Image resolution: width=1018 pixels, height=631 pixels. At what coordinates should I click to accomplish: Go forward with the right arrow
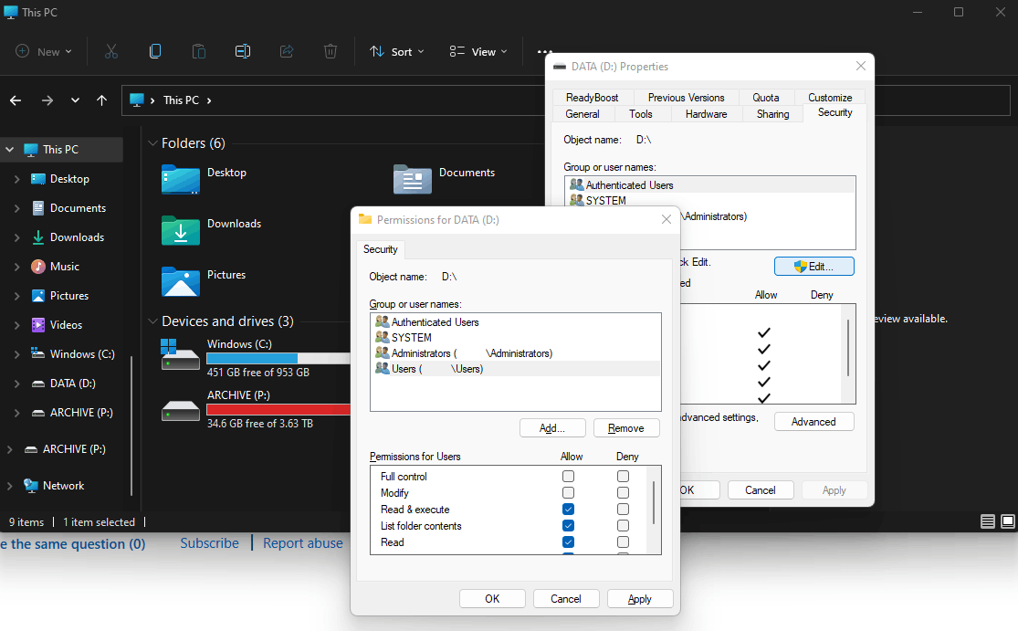(x=47, y=100)
